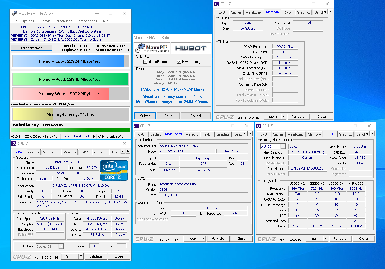This screenshot has height=269, width=385.
Task: Open the www.MaxxPI.net link
Action: tap(77, 136)
